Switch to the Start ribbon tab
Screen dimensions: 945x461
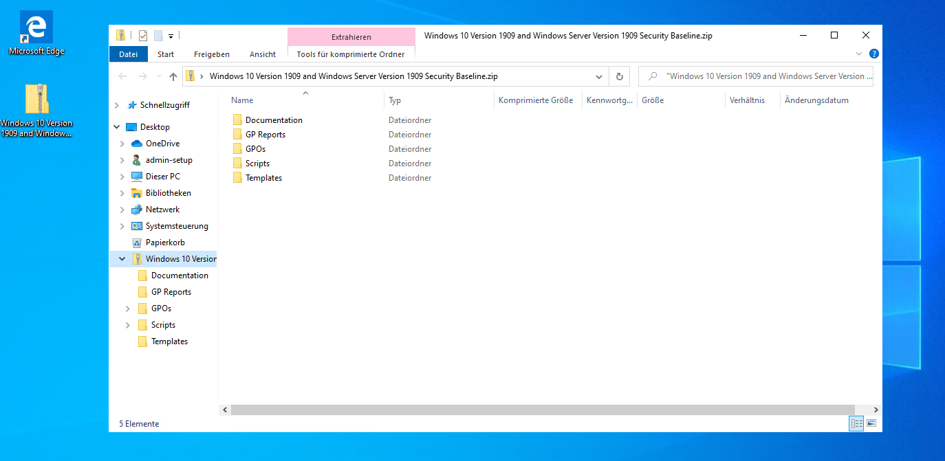coord(166,54)
